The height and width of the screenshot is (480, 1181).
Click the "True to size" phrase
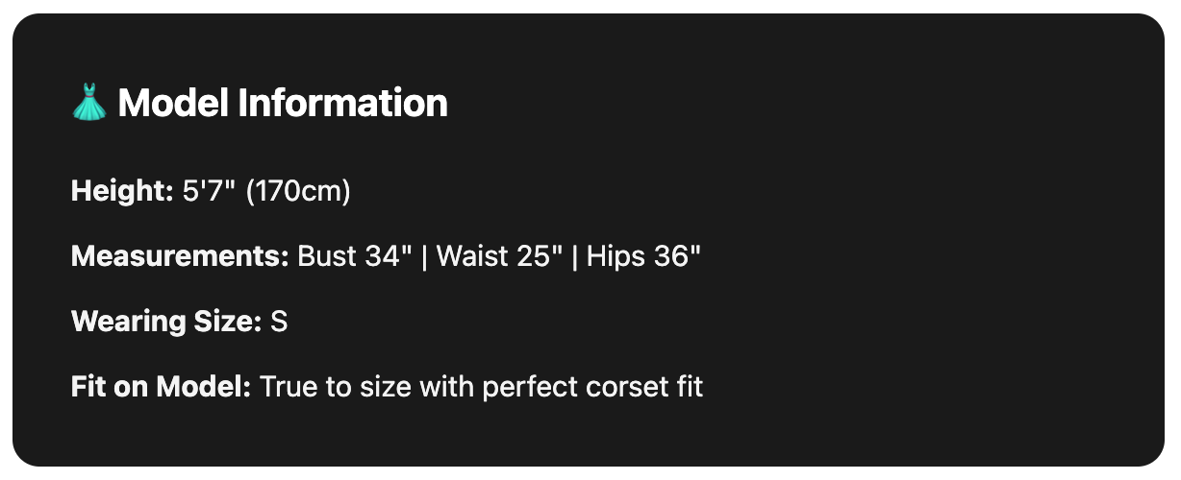click(321, 387)
